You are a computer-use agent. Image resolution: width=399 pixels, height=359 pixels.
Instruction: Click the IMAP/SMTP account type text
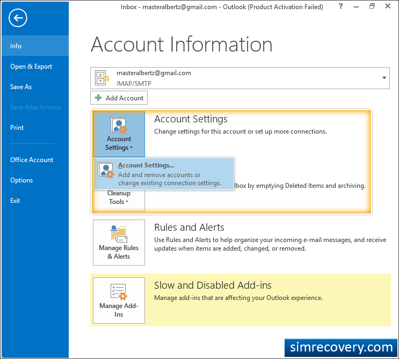pos(134,84)
